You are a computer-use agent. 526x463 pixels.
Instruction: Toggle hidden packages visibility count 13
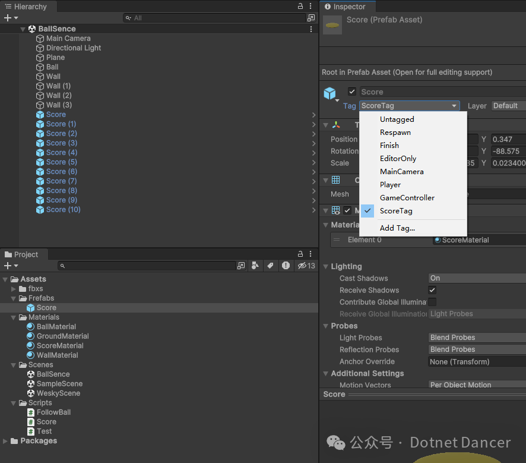[x=306, y=266]
